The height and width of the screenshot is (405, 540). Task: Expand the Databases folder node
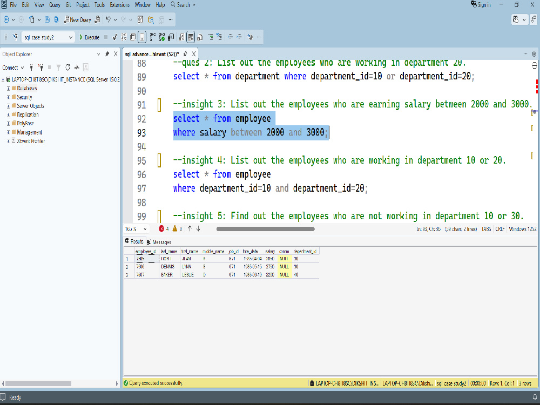click(x=8, y=89)
